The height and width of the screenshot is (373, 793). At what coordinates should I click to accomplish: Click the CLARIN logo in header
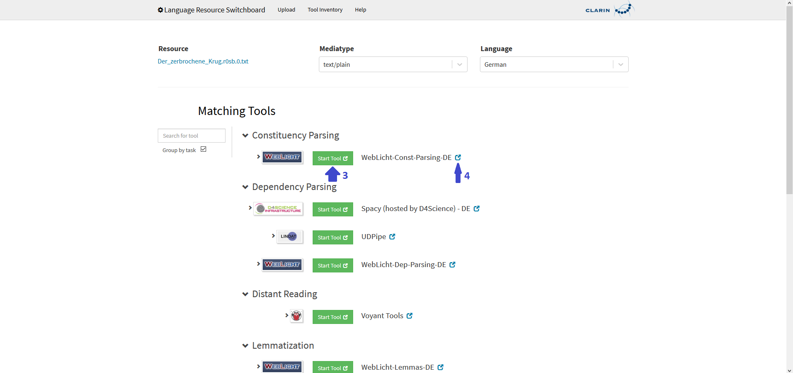609,10
